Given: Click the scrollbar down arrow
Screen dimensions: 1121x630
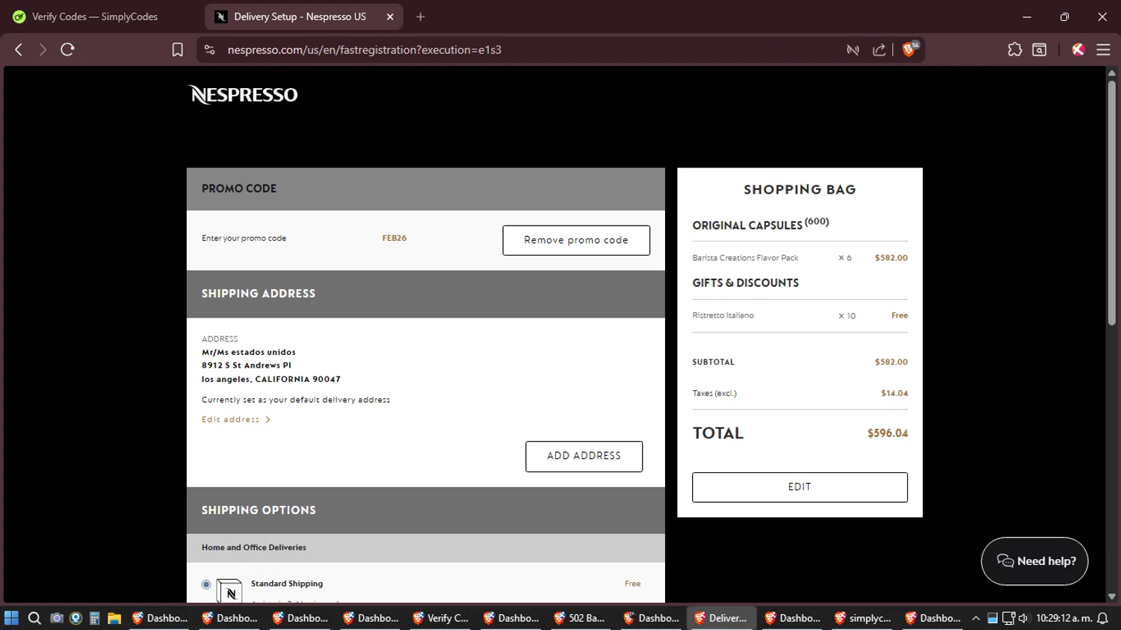Looking at the screenshot, I should pos(1112,596).
